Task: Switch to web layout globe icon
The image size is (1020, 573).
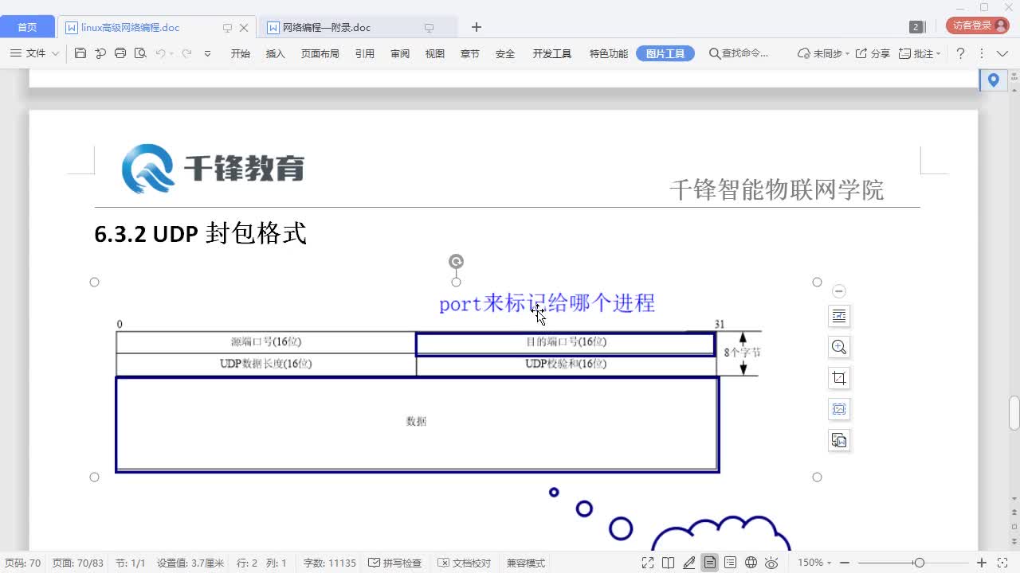Action: [x=751, y=563]
